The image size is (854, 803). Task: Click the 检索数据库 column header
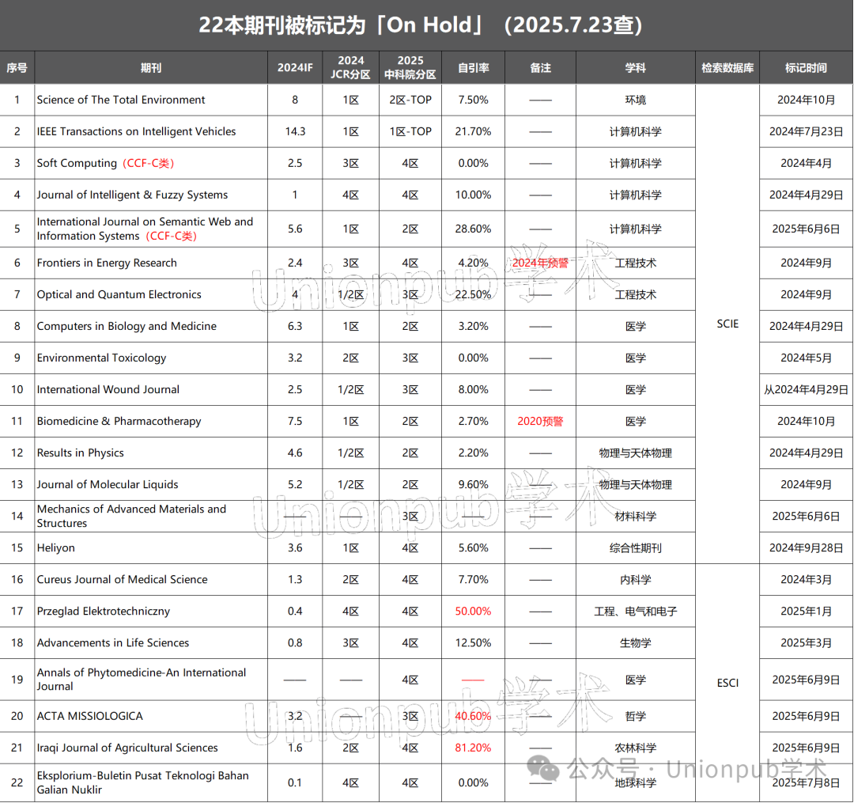[727, 67]
